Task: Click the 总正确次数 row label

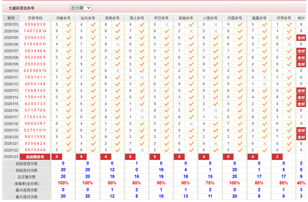Action: point(26,177)
